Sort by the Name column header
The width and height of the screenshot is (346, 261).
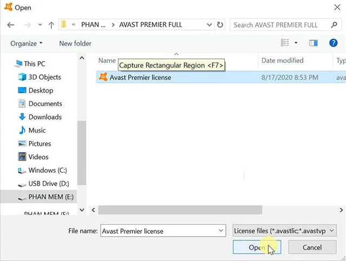pos(107,61)
